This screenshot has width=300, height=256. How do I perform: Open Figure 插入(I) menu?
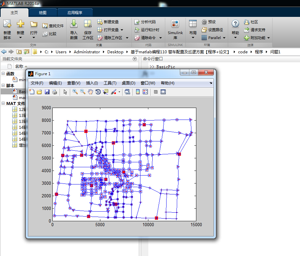92,83
